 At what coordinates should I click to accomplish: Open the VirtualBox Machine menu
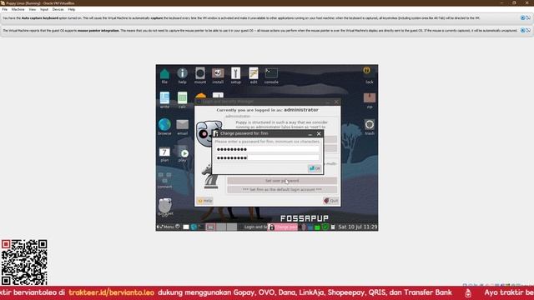[18, 9]
